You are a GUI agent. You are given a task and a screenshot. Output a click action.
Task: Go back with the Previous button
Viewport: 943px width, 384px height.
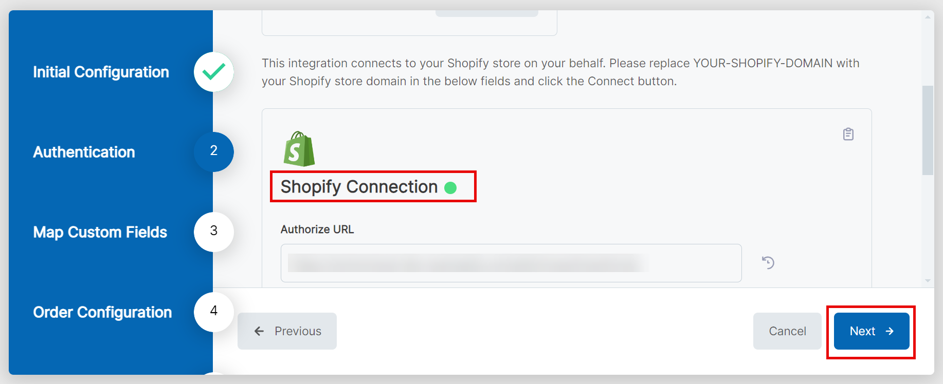(287, 331)
